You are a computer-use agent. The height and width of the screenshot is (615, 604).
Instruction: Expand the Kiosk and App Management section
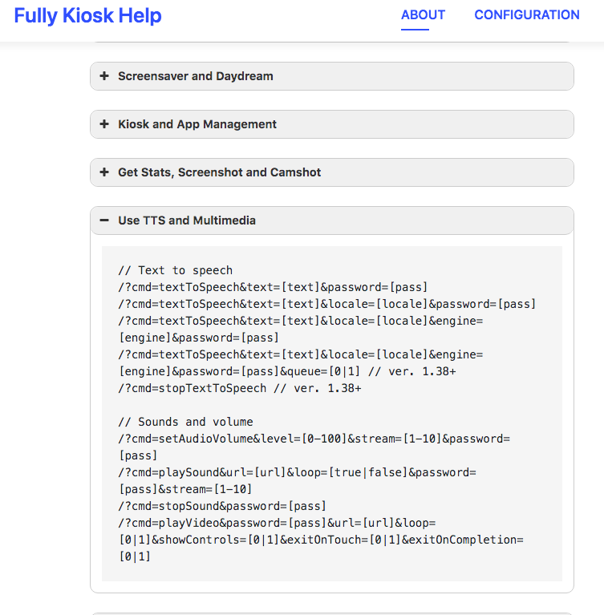331,124
